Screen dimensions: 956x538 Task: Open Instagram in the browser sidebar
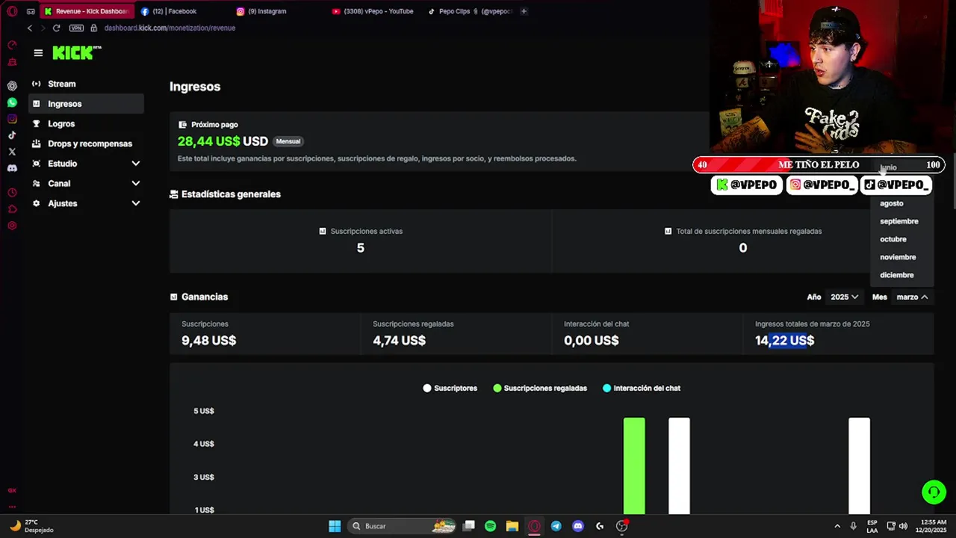tap(12, 119)
